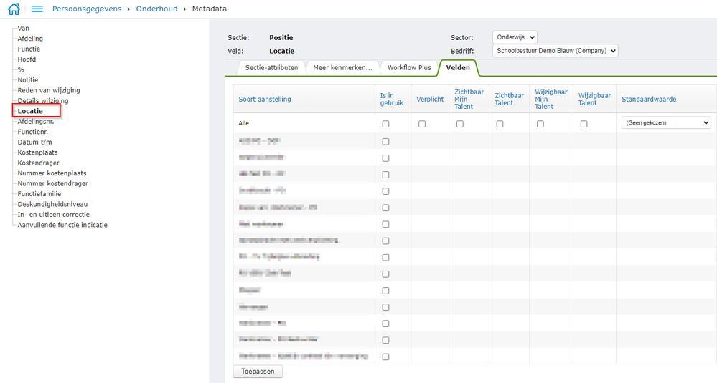This screenshot has height=383, width=717.
Task: Switch to the Sectie-attributen tab
Action: 271,67
